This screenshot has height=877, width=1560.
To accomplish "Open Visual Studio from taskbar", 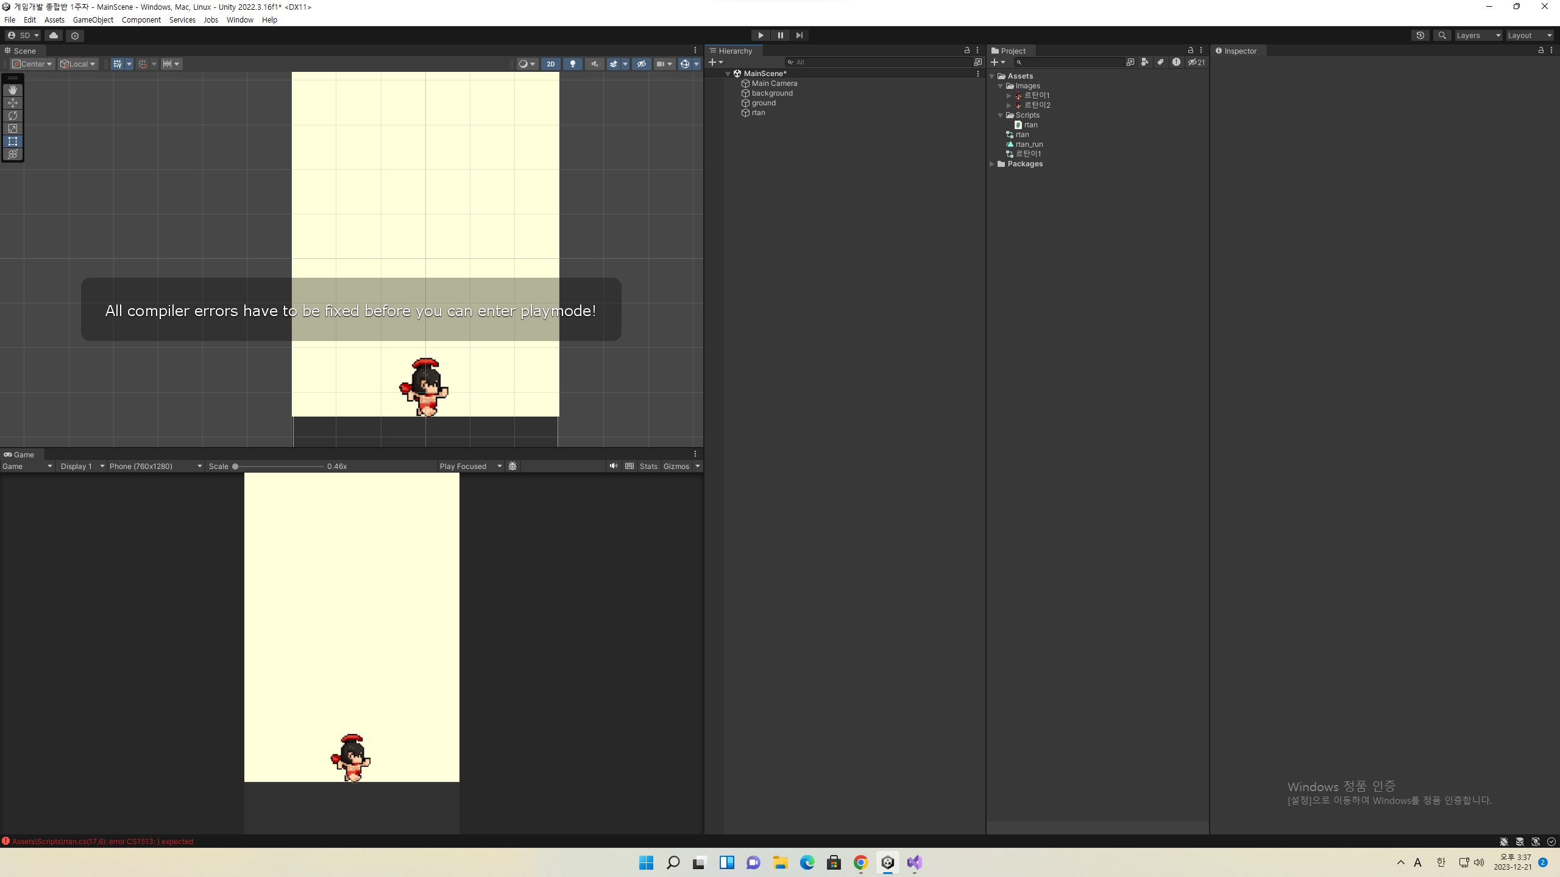I will point(915,862).
